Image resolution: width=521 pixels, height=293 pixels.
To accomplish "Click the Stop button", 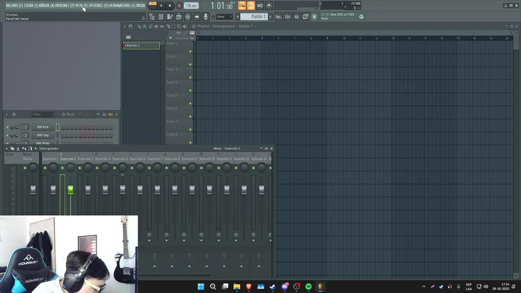I will coord(170,6).
